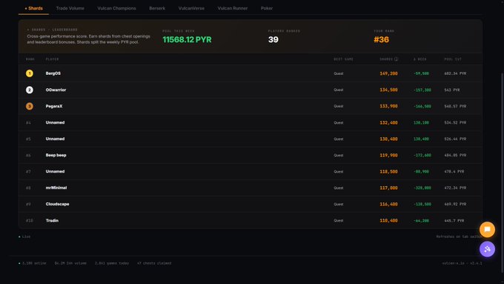The height and width of the screenshot is (284, 504).
Task: Click the Refreshes on tab switch note
Action: [x=459, y=237]
